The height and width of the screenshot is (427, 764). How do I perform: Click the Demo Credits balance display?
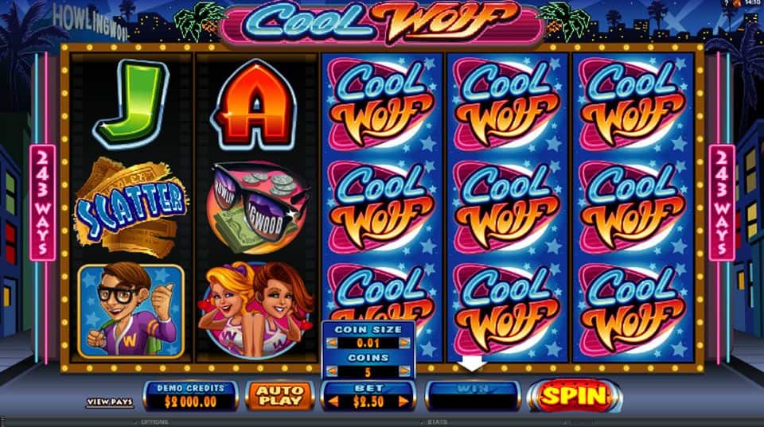click(x=190, y=396)
